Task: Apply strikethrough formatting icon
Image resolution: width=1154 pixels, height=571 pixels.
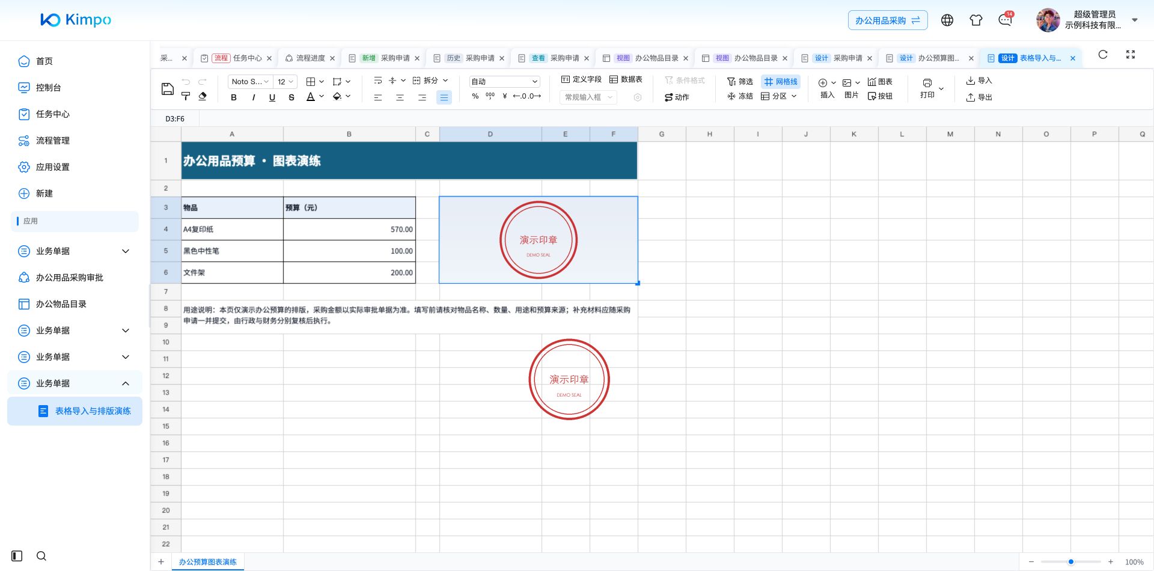Action: [292, 97]
